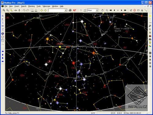
Task: Fast forward the time animation
Action: (x=125, y=10)
